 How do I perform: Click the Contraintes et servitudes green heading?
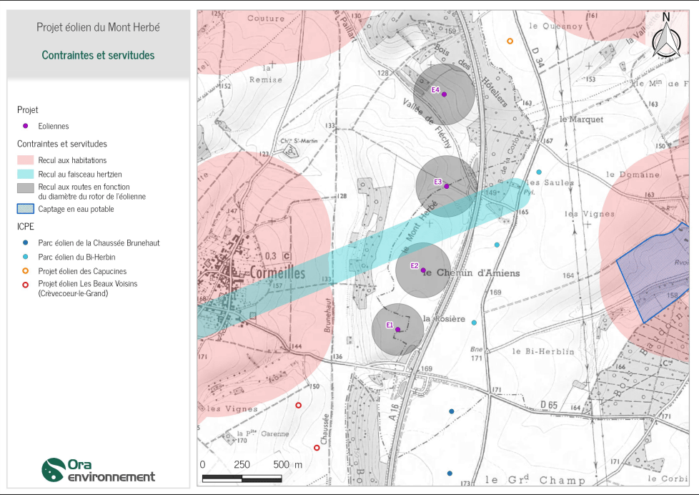99,55
